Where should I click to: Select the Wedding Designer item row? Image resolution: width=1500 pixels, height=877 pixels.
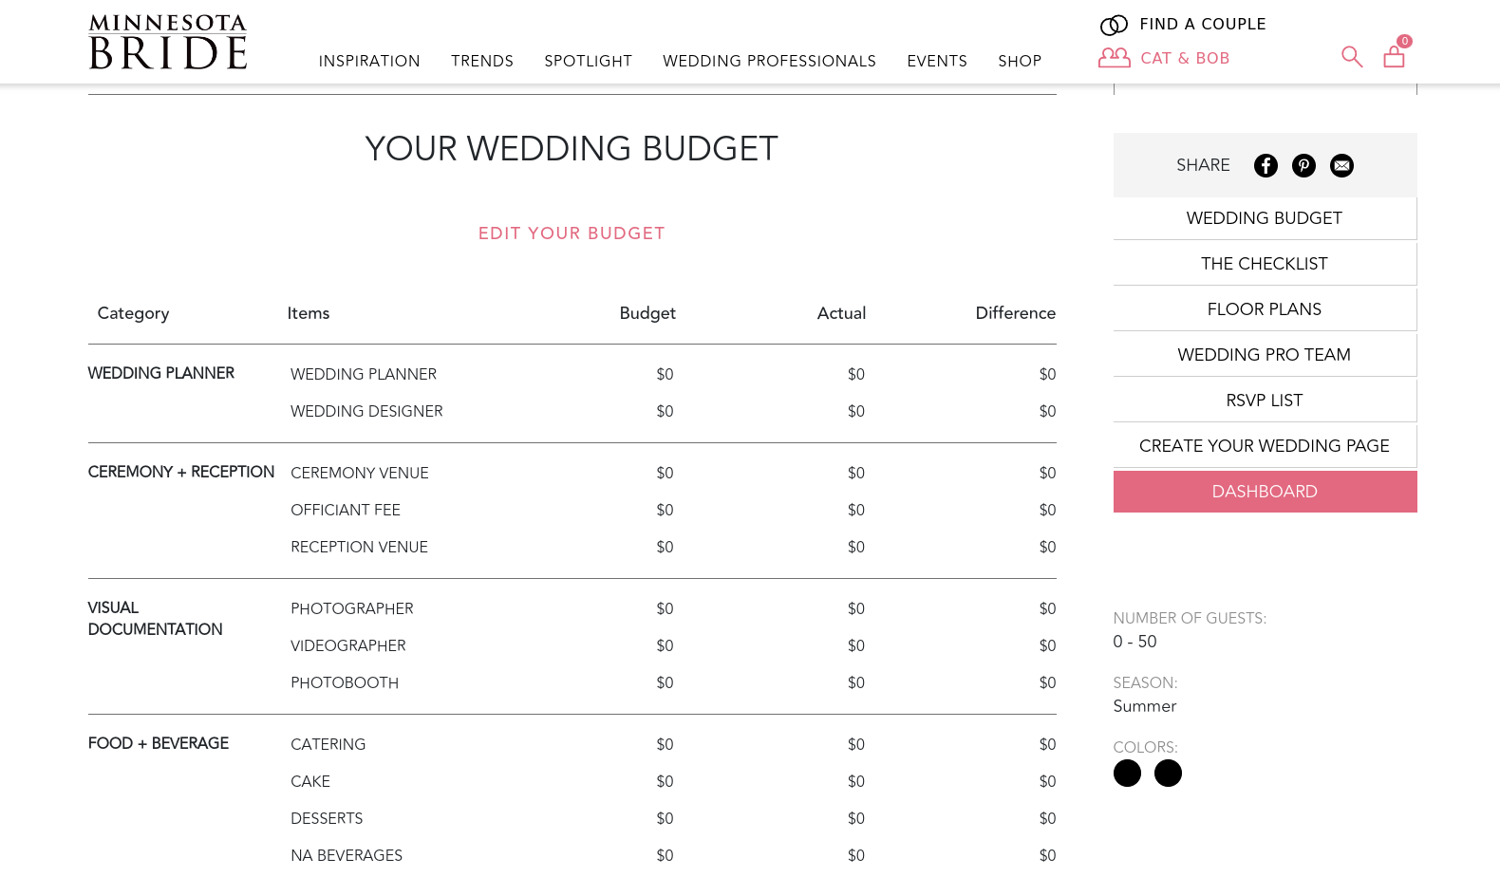[x=366, y=411]
